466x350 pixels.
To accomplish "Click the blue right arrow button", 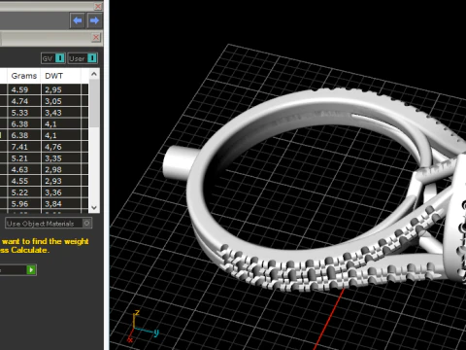I will [x=94, y=20].
